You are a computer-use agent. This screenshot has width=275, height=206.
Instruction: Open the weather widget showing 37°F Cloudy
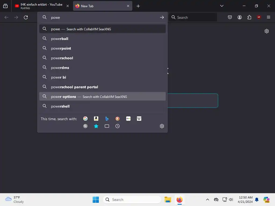(15, 200)
